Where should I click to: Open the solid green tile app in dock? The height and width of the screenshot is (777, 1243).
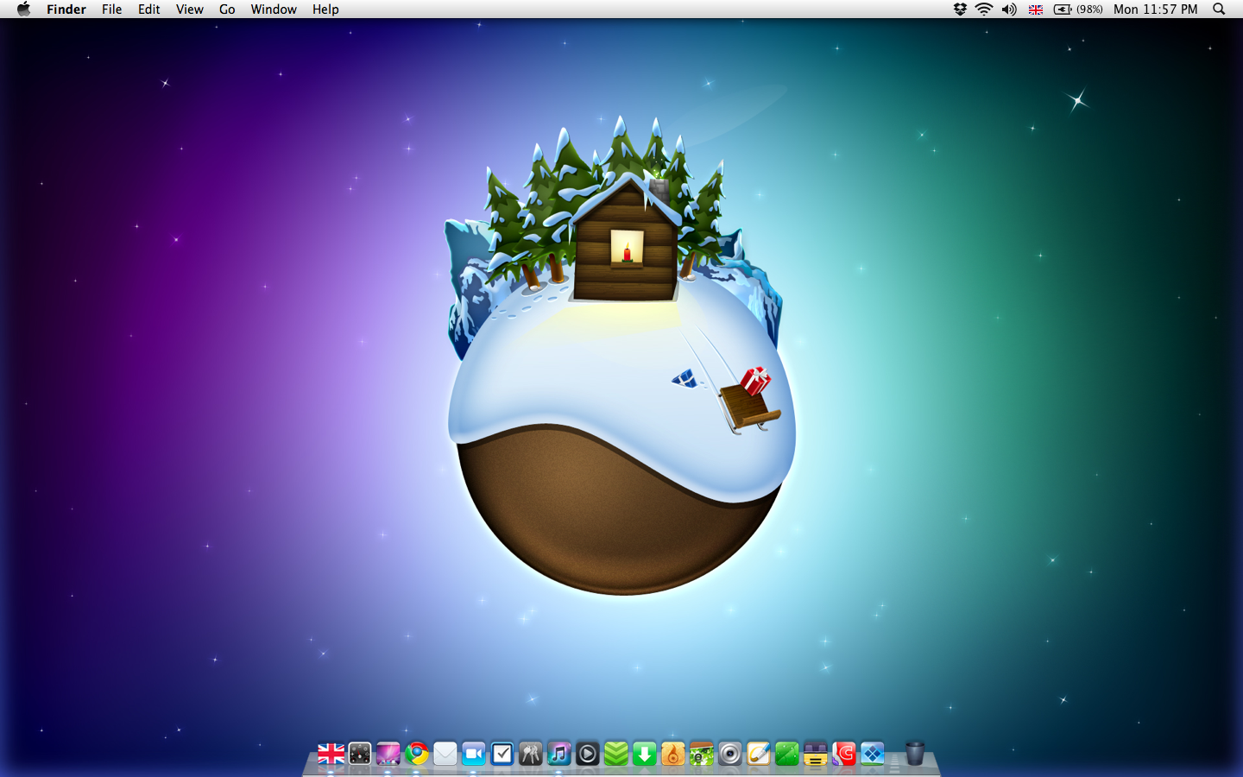(787, 754)
